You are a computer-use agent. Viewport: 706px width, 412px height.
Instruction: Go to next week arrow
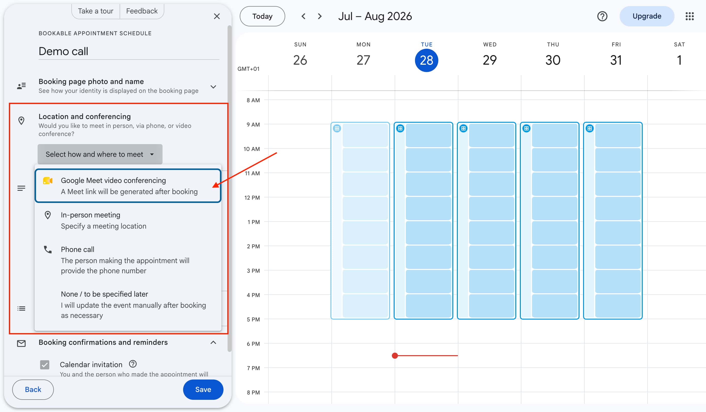tap(320, 16)
